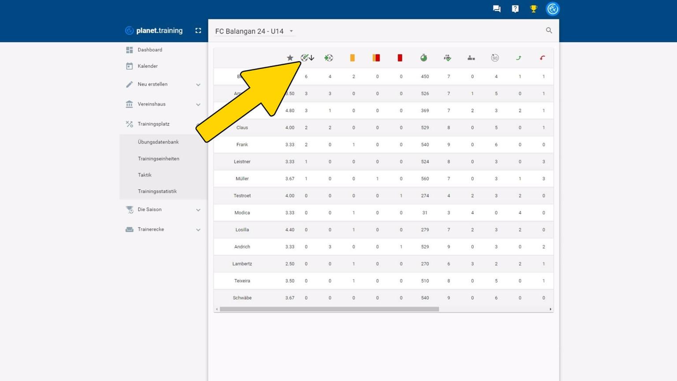
Task: Sort by green substituted-in arrow column
Action: (519, 58)
